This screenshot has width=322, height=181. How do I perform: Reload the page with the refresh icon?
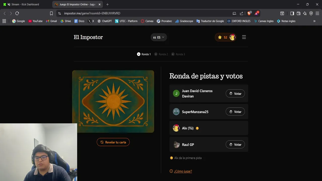[17, 13]
